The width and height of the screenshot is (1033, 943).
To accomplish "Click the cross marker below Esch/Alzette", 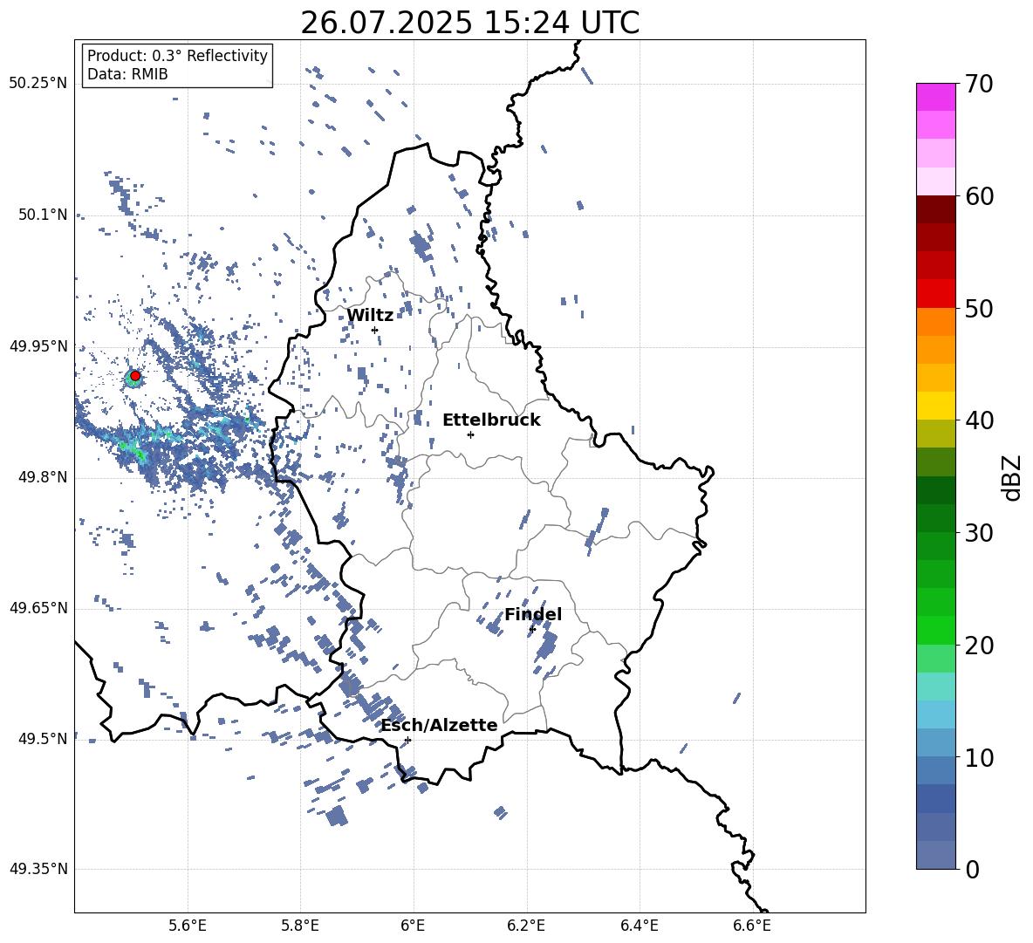I will (407, 740).
